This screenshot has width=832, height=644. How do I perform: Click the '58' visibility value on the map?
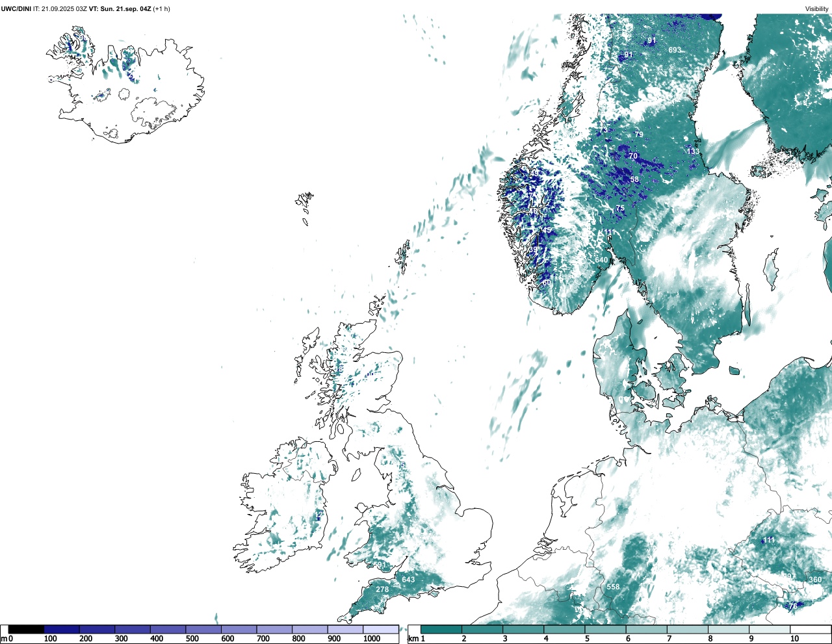tap(634, 180)
